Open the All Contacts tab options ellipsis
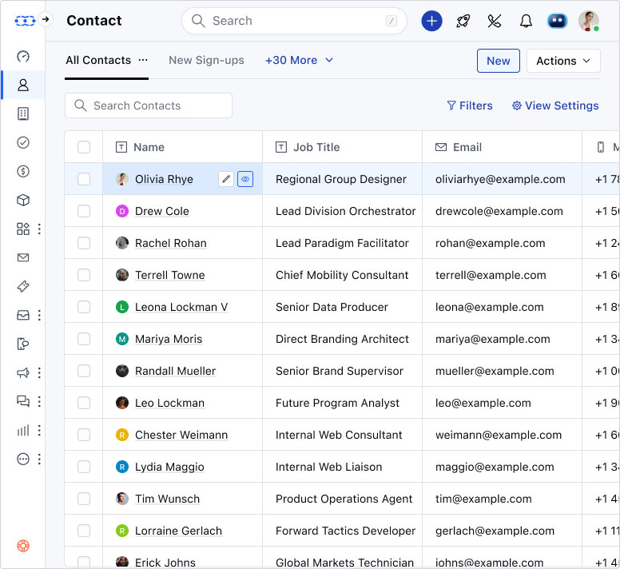 pos(143,60)
